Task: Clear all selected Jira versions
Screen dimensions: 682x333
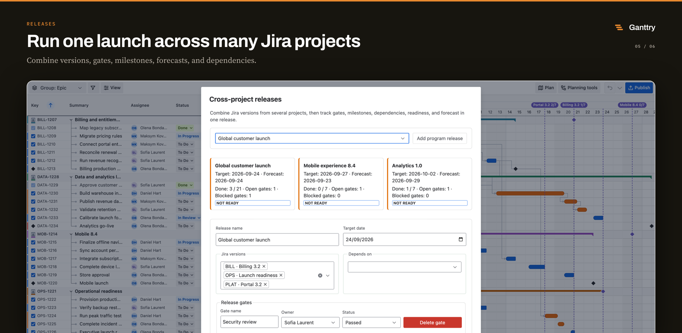Action: [x=320, y=276]
